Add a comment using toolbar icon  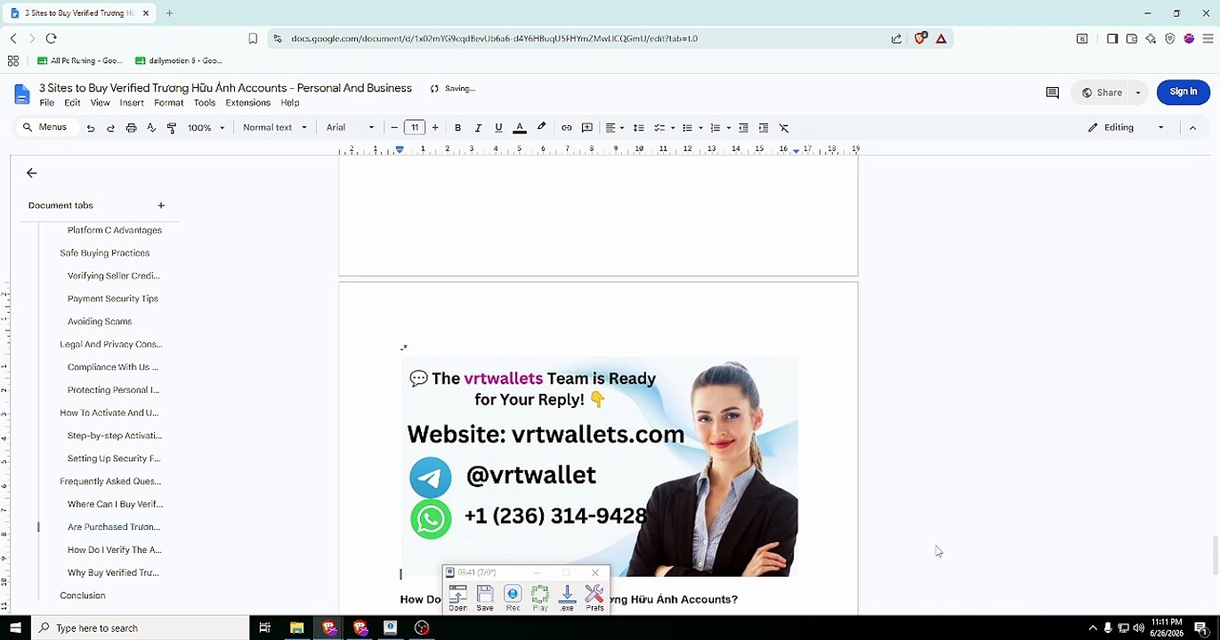click(587, 128)
